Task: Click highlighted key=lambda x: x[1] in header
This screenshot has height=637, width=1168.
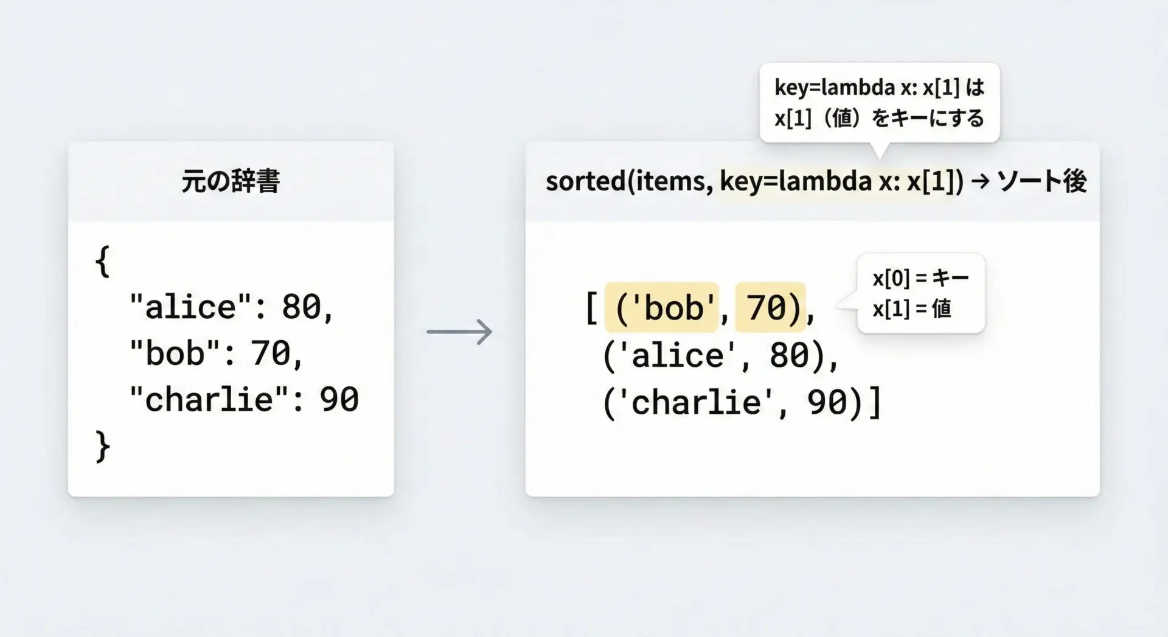Action: [x=841, y=181]
